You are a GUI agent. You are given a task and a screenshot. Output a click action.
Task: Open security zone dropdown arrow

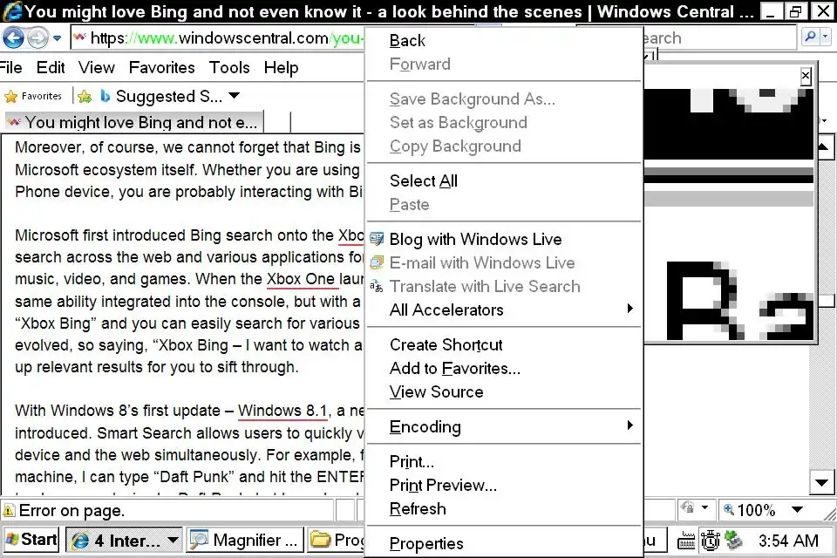point(704,507)
